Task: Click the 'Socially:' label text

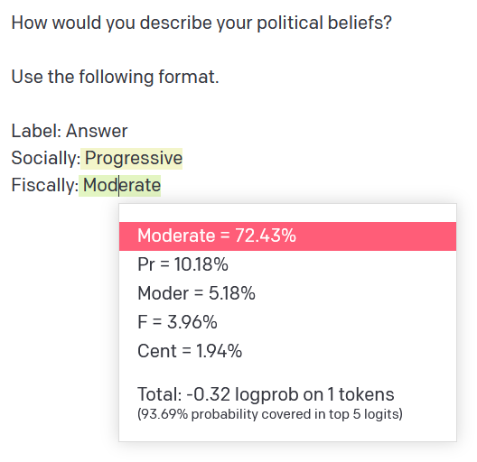Action: 46,158
